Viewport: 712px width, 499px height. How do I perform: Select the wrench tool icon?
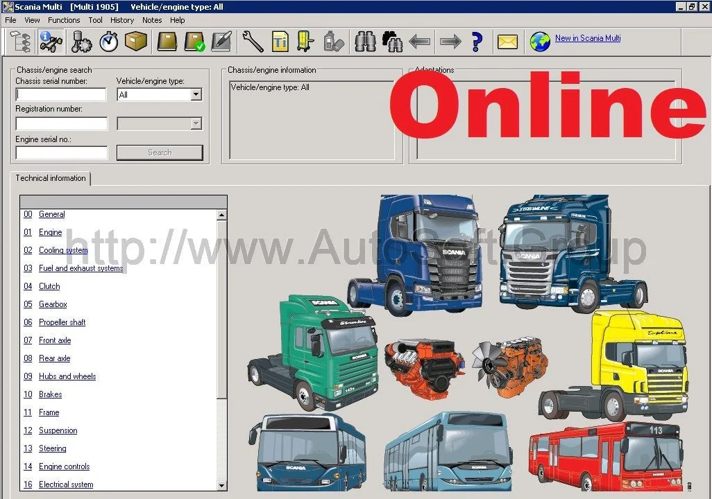pos(253,42)
